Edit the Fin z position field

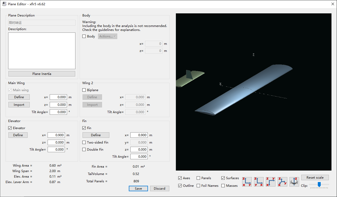tap(139, 150)
